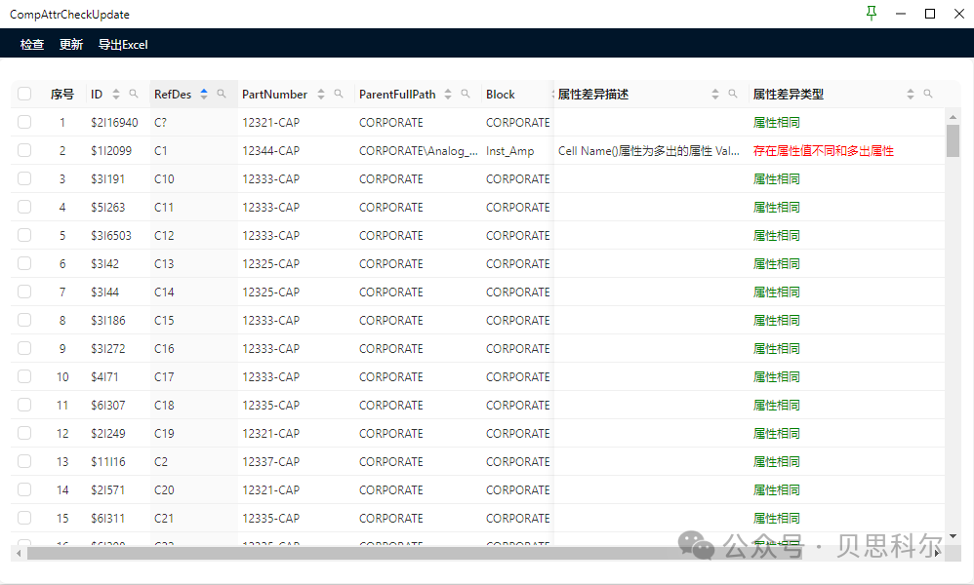Viewport: 974px width, 585px height.
Task: Minimize the CompAttrCheckUpdate window
Action: click(x=901, y=14)
